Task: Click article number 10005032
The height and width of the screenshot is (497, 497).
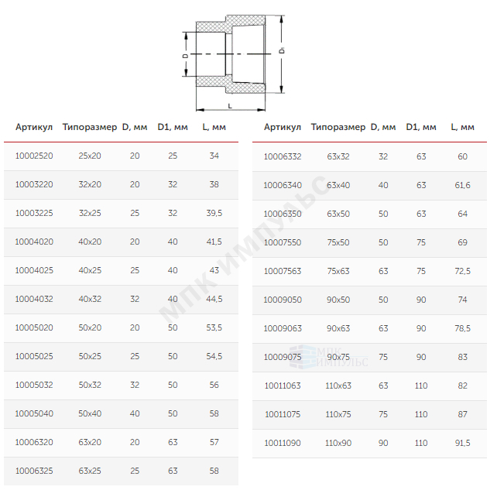Action: point(34,385)
